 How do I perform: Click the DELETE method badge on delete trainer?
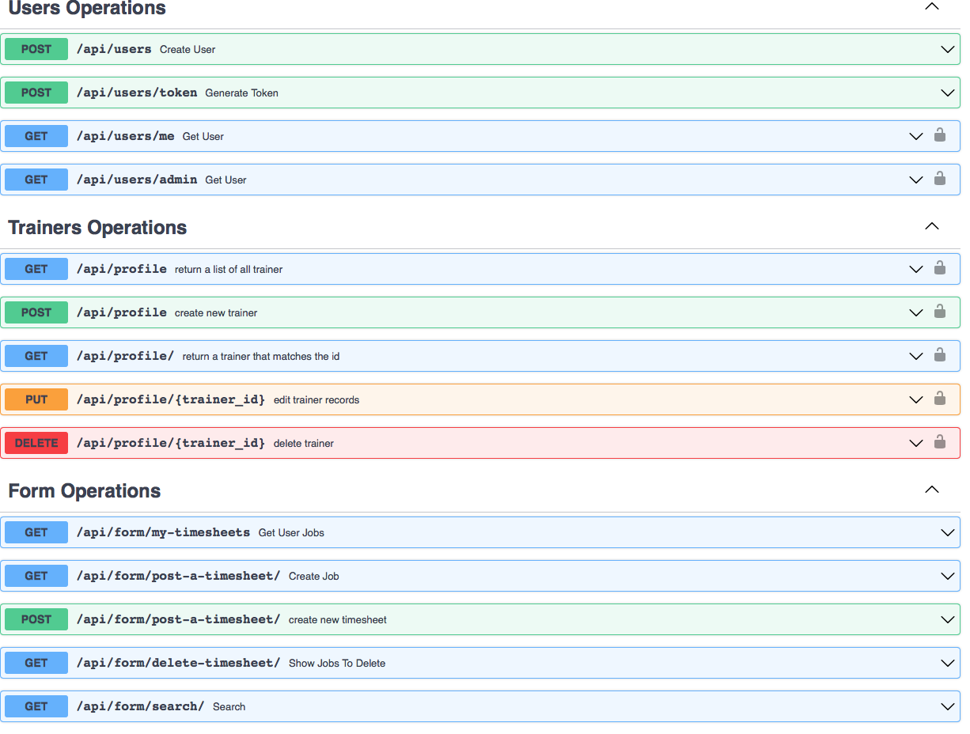pyautogui.click(x=36, y=442)
